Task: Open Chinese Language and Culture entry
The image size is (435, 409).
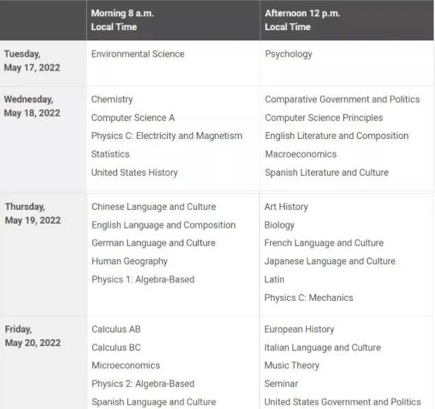Action: 154,207
